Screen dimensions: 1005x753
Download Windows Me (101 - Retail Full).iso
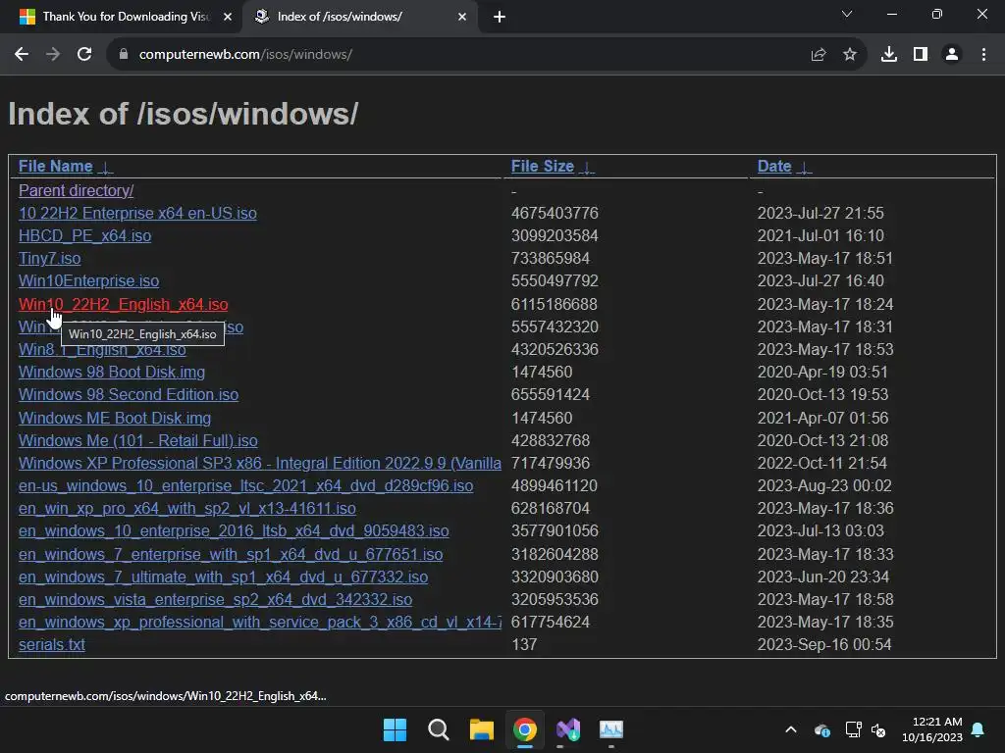click(x=137, y=440)
